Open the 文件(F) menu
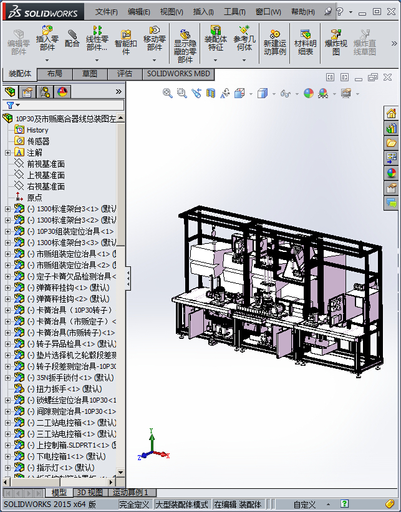Screen dimensions: 401x512 point(106,12)
